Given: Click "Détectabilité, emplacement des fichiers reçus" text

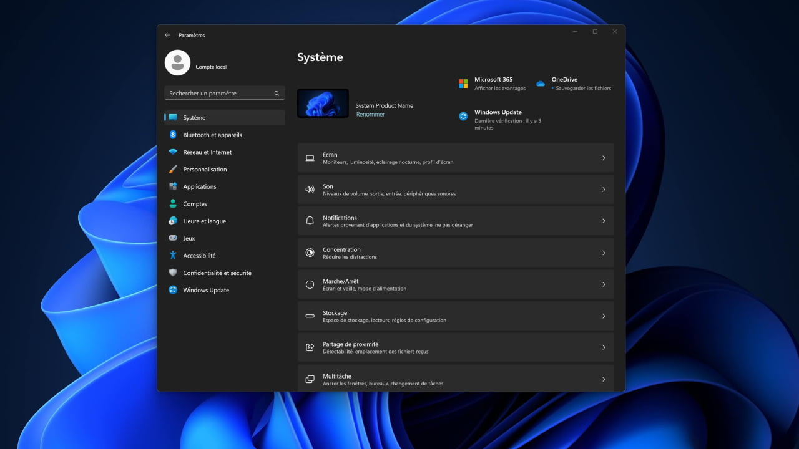Looking at the screenshot, I should pyautogui.click(x=376, y=352).
